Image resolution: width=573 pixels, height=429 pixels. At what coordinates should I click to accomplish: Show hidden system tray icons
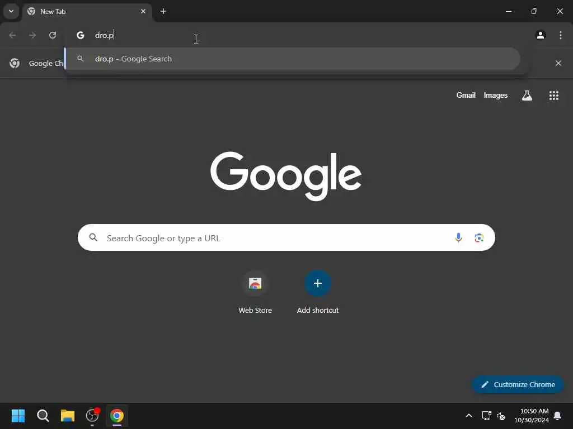[x=469, y=416]
